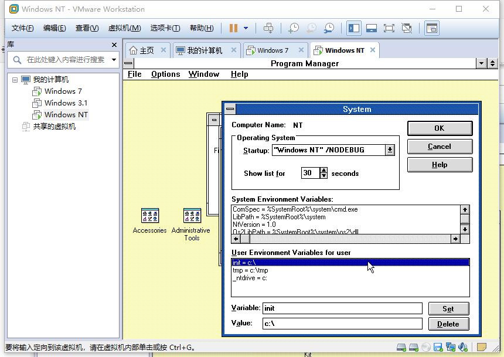The height and width of the screenshot is (357, 504).
Task: Click the sound card status bar icon
Action: [463, 348]
